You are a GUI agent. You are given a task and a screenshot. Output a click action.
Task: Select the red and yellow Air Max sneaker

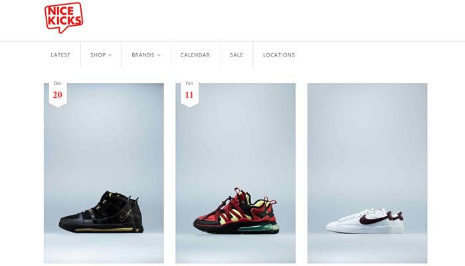(x=236, y=211)
